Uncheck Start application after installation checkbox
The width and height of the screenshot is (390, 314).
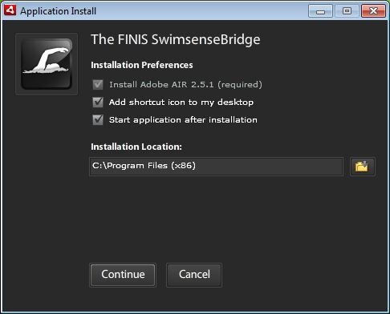(x=98, y=119)
